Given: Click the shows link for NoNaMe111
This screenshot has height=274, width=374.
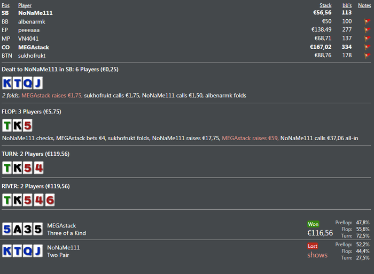Looking at the screenshot, I should [x=317, y=255].
